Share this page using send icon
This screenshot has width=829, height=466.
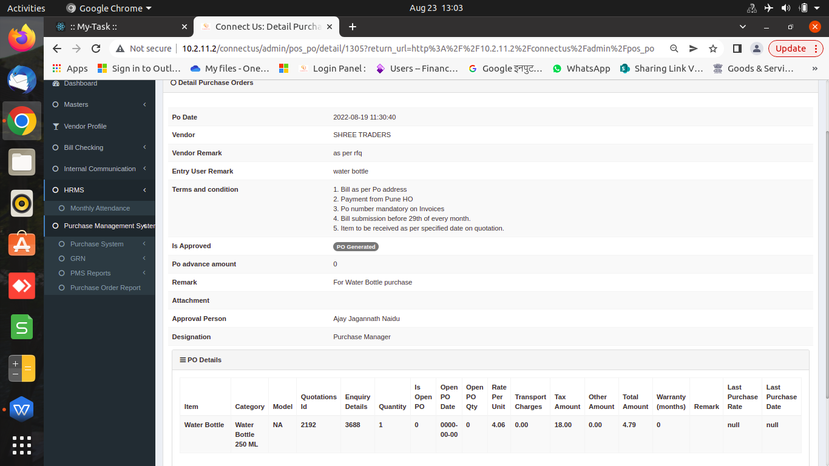tap(693, 49)
